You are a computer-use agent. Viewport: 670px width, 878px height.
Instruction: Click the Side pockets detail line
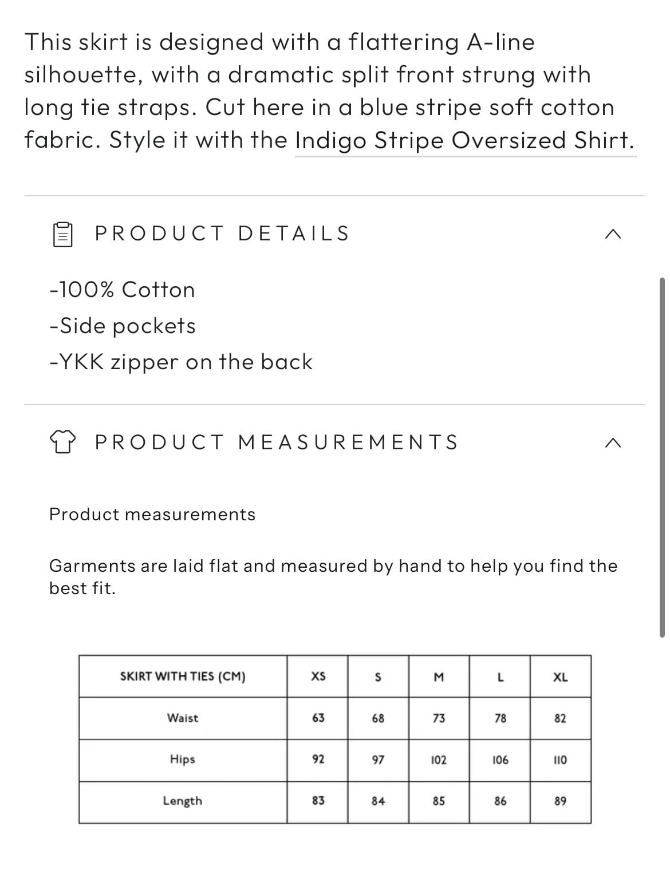tap(123, 326)
